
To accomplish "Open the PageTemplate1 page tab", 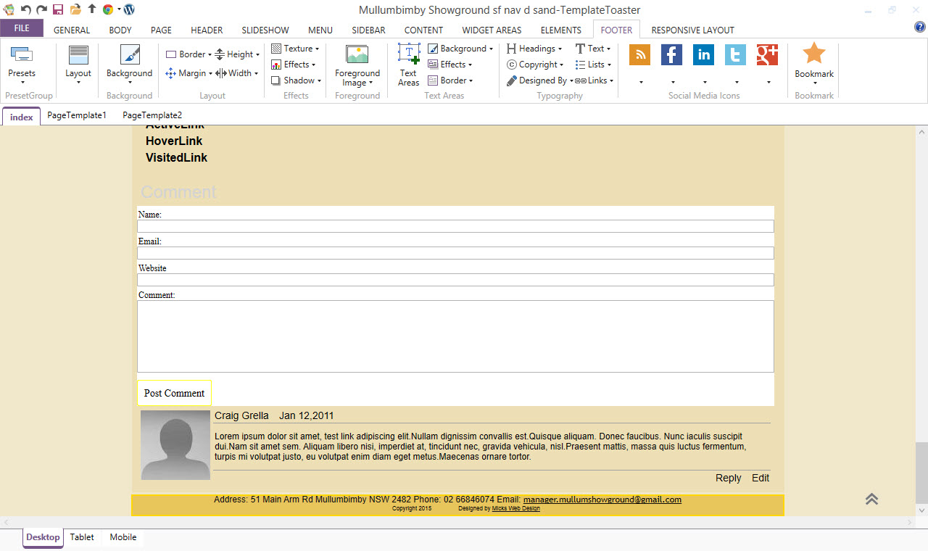I will pos(77,115).
